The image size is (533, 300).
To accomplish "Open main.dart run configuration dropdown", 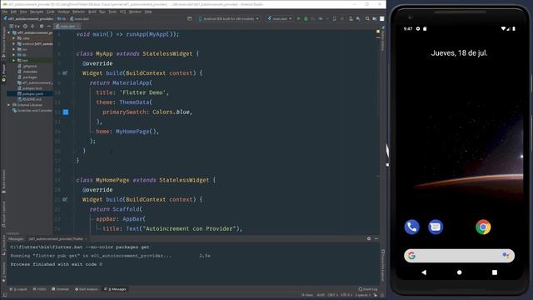I will 280,18.
